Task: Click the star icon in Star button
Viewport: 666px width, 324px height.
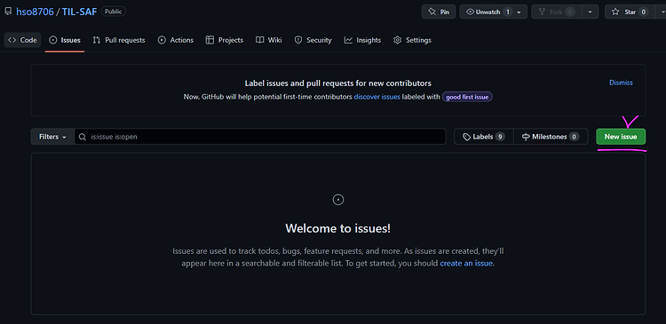Action: point(615,12)
